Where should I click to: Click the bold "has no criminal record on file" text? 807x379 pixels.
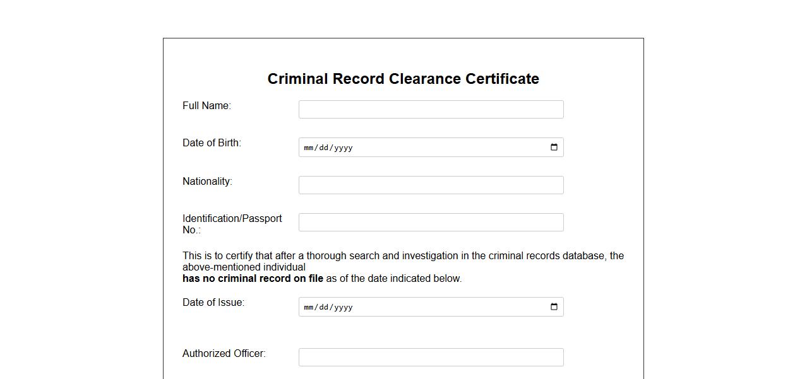click(253, 279)
